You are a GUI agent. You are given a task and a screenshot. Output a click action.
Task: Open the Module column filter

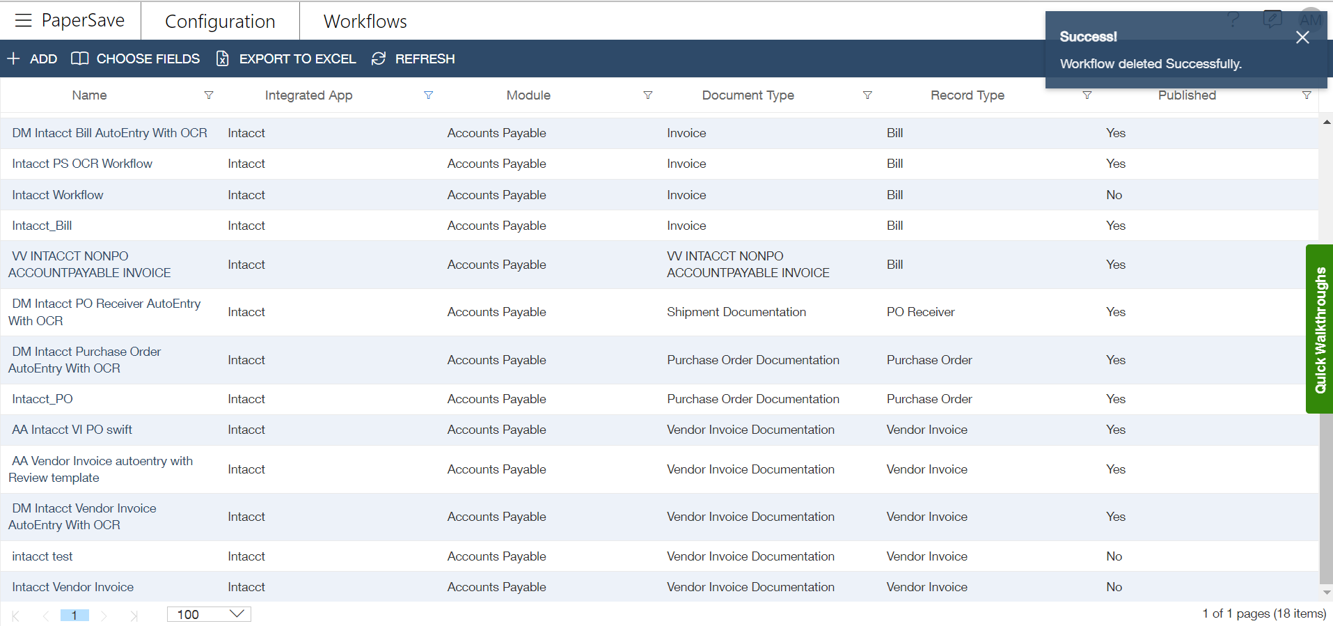[x=648, y=95]
